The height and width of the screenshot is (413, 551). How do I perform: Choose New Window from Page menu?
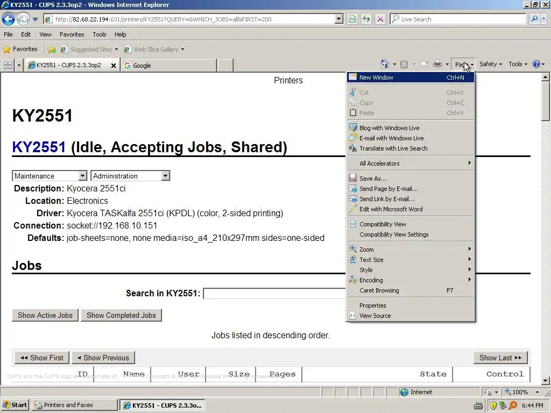click(411, 77)
